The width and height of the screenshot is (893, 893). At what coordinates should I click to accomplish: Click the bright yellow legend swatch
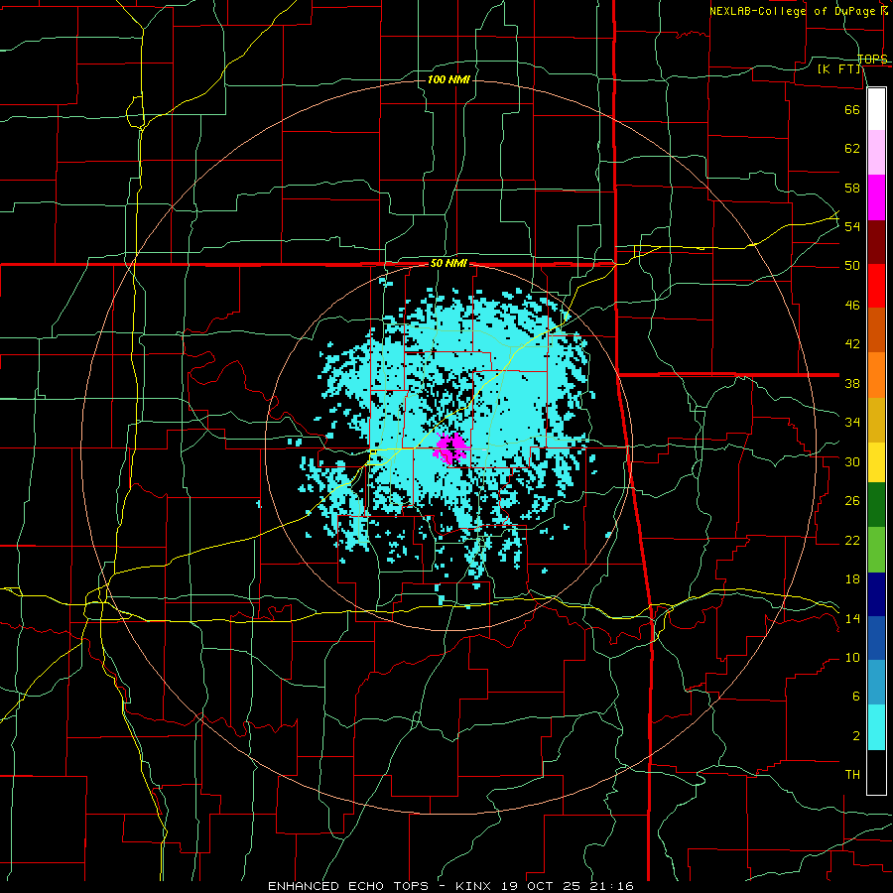click(x=876, y=462)
